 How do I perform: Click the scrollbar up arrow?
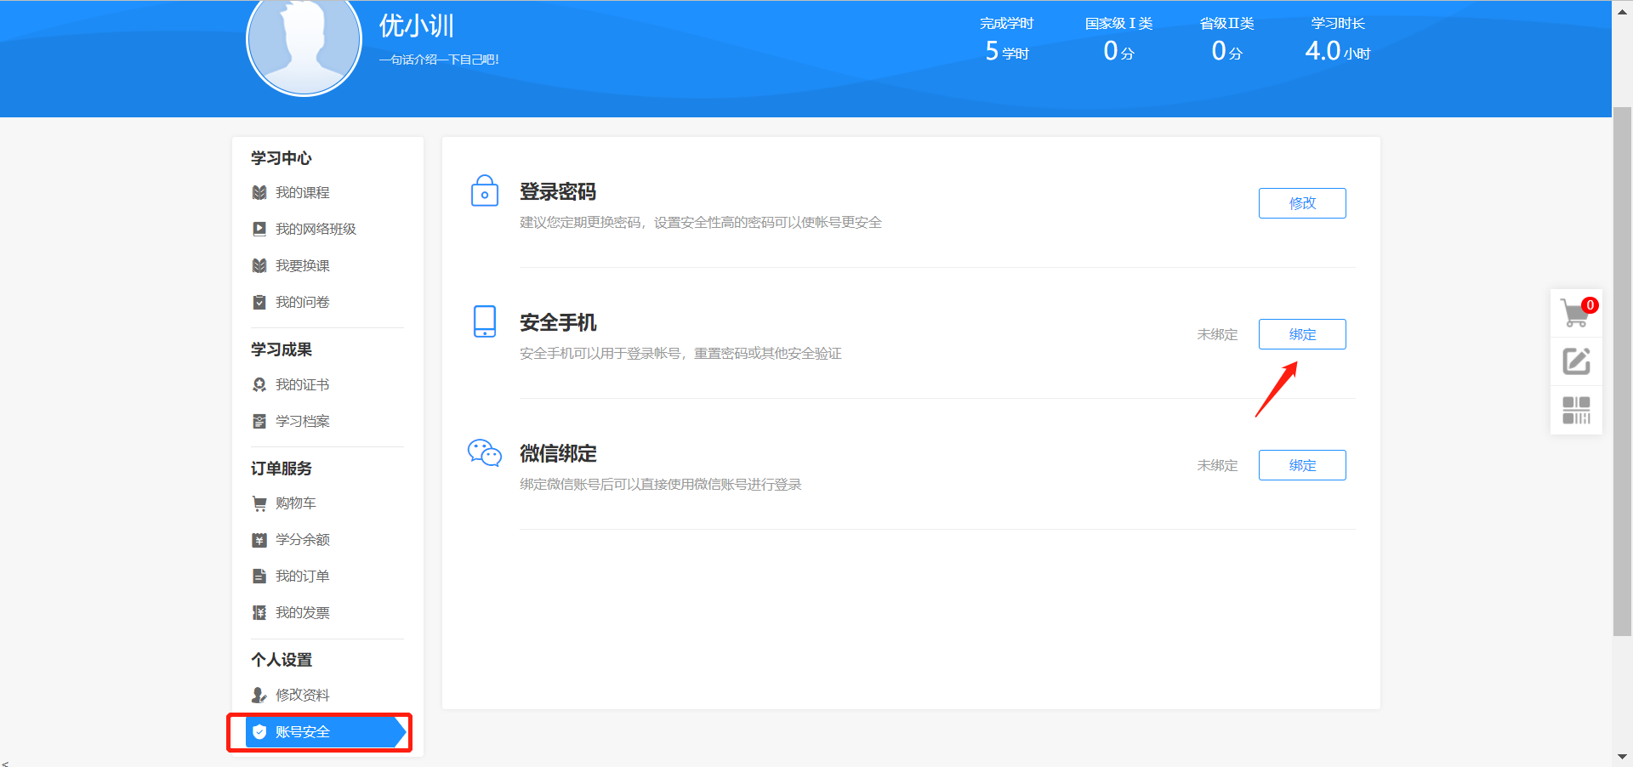point(1622,12)
